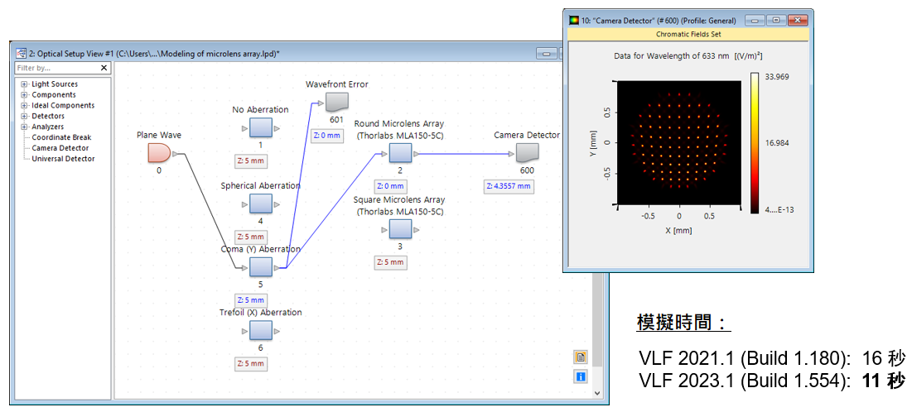The width and height of the screenshot is (912, 412).
Task: Click the Z: 0 mm label under Round Microlens Array
Action: [390, 186]
